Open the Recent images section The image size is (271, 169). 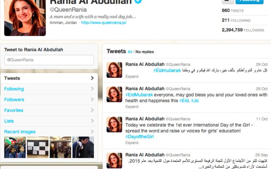20,132
